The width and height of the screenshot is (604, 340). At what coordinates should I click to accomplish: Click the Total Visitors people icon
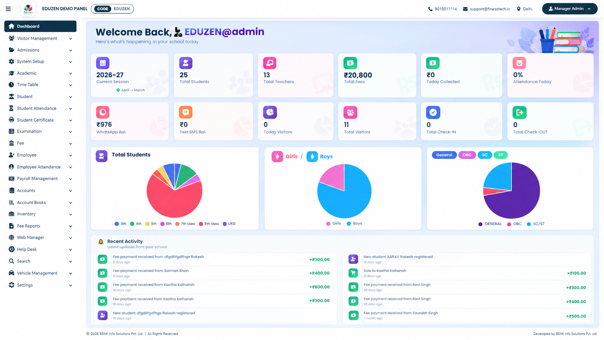point(350,112)
